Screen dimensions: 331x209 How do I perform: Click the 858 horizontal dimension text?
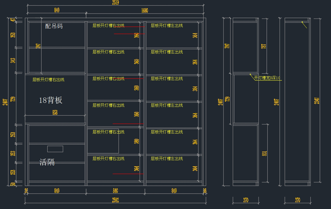55,112
